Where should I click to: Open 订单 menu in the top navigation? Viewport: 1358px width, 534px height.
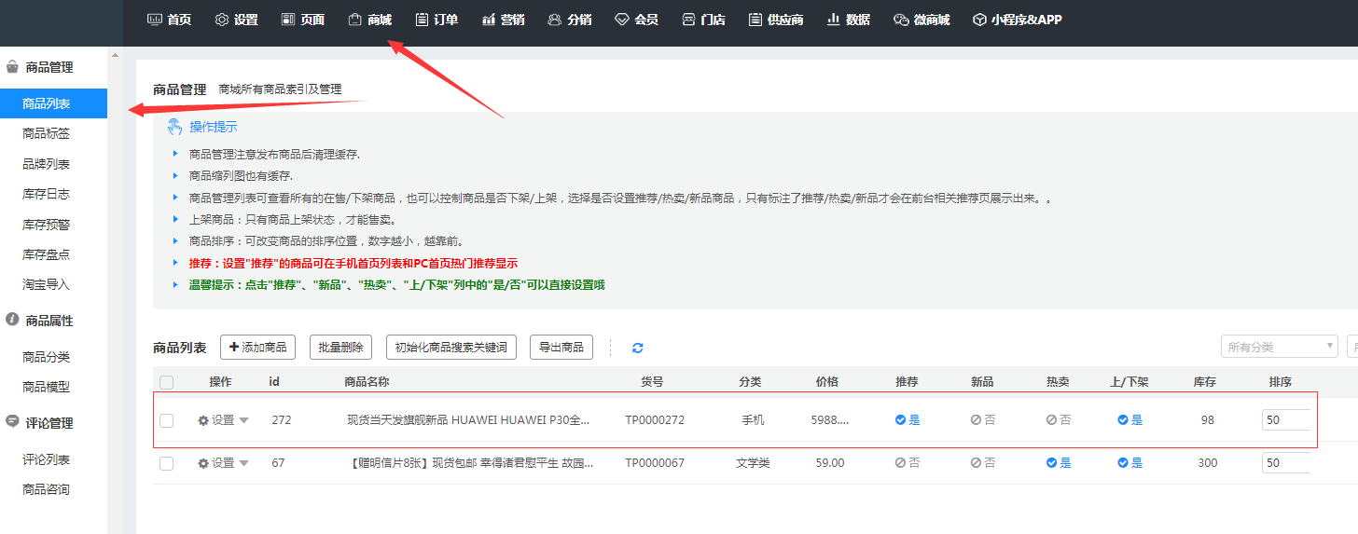pos(436,20)
